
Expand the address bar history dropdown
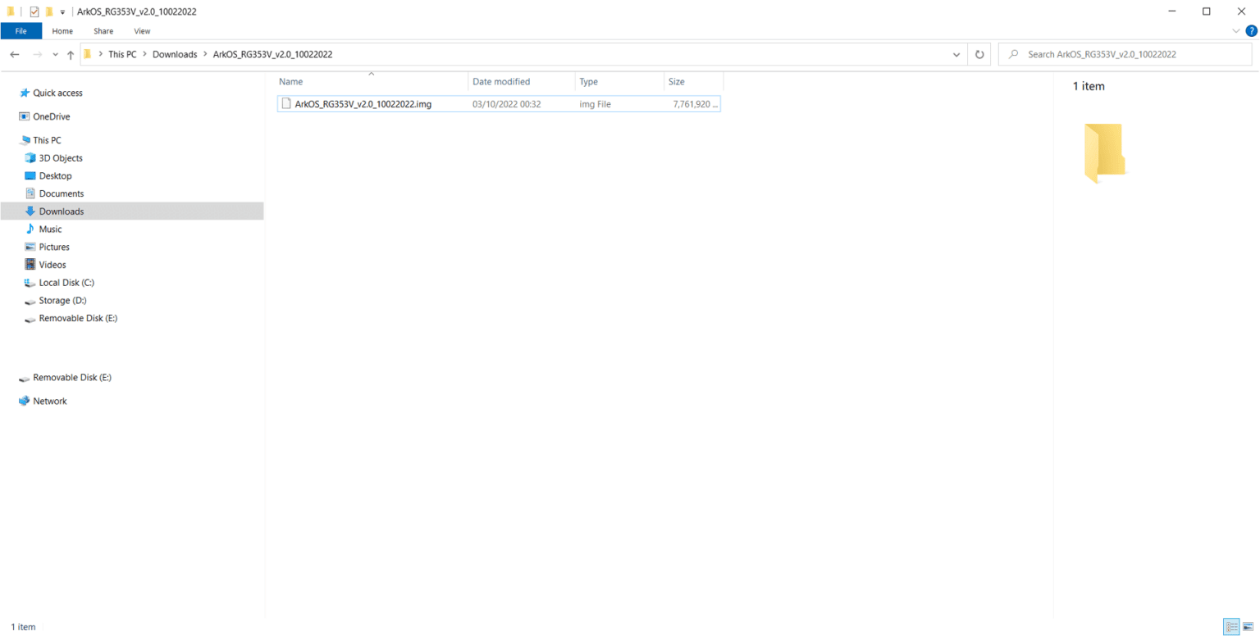956,54
